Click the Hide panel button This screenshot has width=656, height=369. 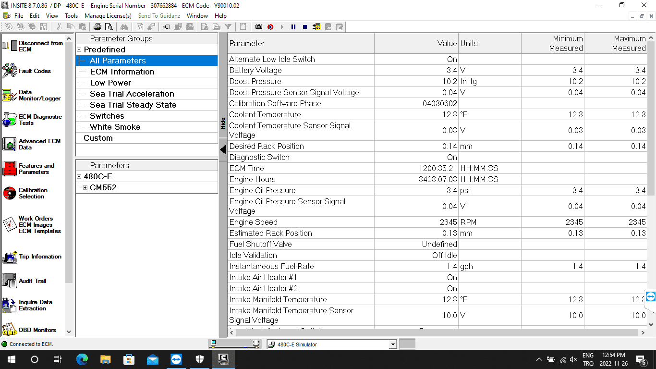point(223,123)
